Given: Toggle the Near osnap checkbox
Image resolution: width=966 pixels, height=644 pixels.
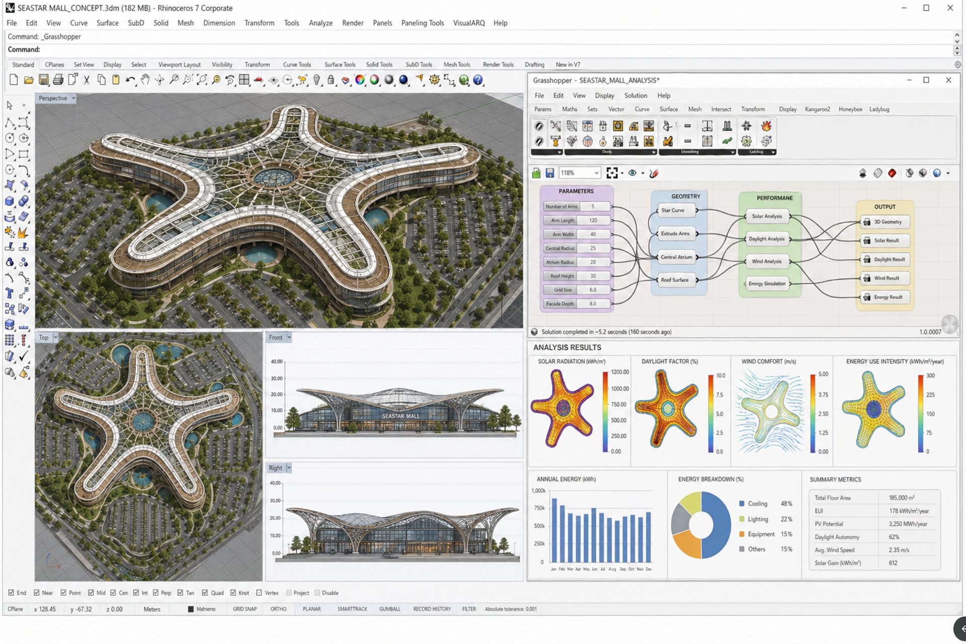Looking at the screenshot, I should [x=37, y=593].
